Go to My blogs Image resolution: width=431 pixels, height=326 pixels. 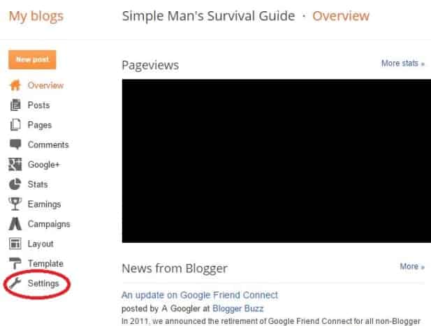click(36, 16)
